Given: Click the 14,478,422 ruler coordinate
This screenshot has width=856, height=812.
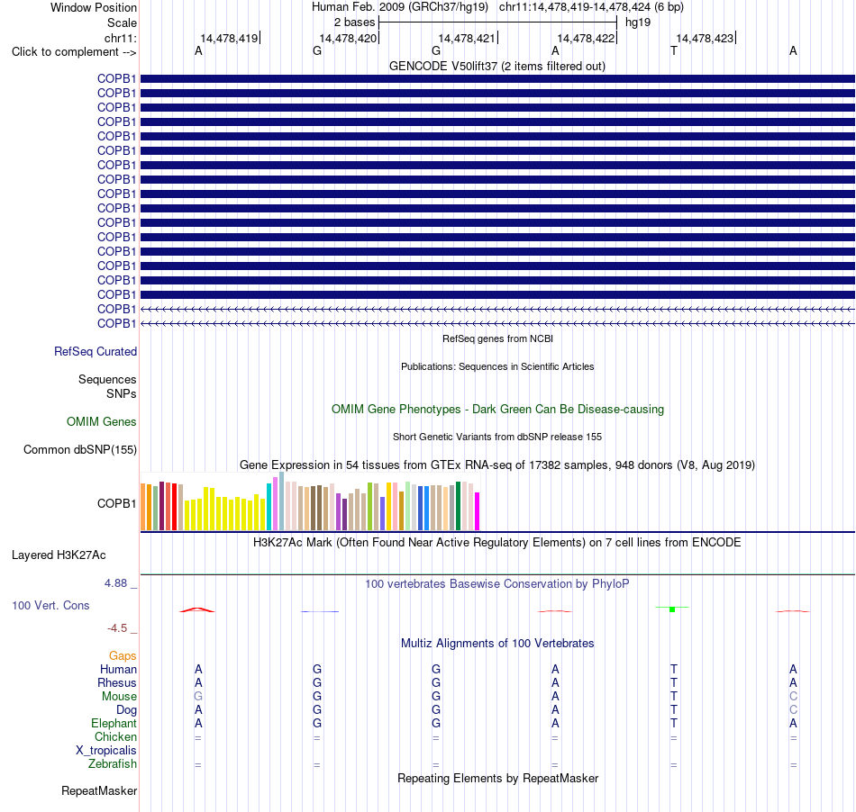Looking at the screenshot, I should (587, 38).
